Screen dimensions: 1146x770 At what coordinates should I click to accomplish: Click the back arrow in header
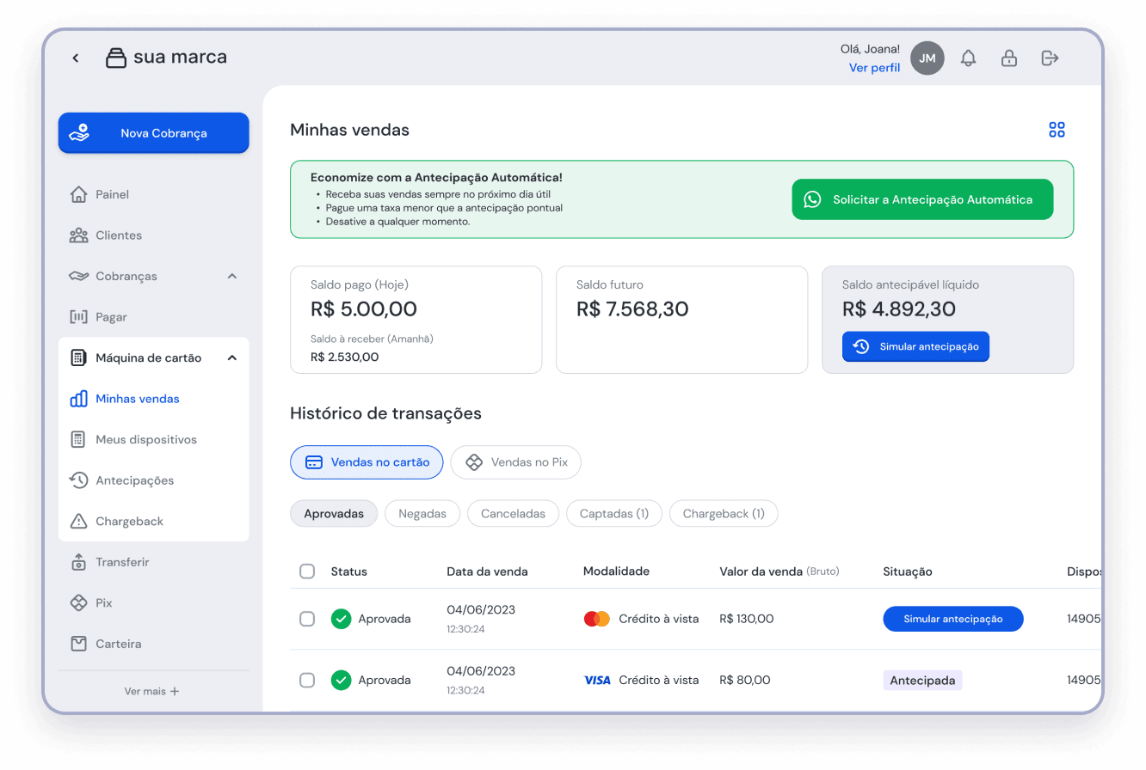pyautogui.click(x=76, y=58)
